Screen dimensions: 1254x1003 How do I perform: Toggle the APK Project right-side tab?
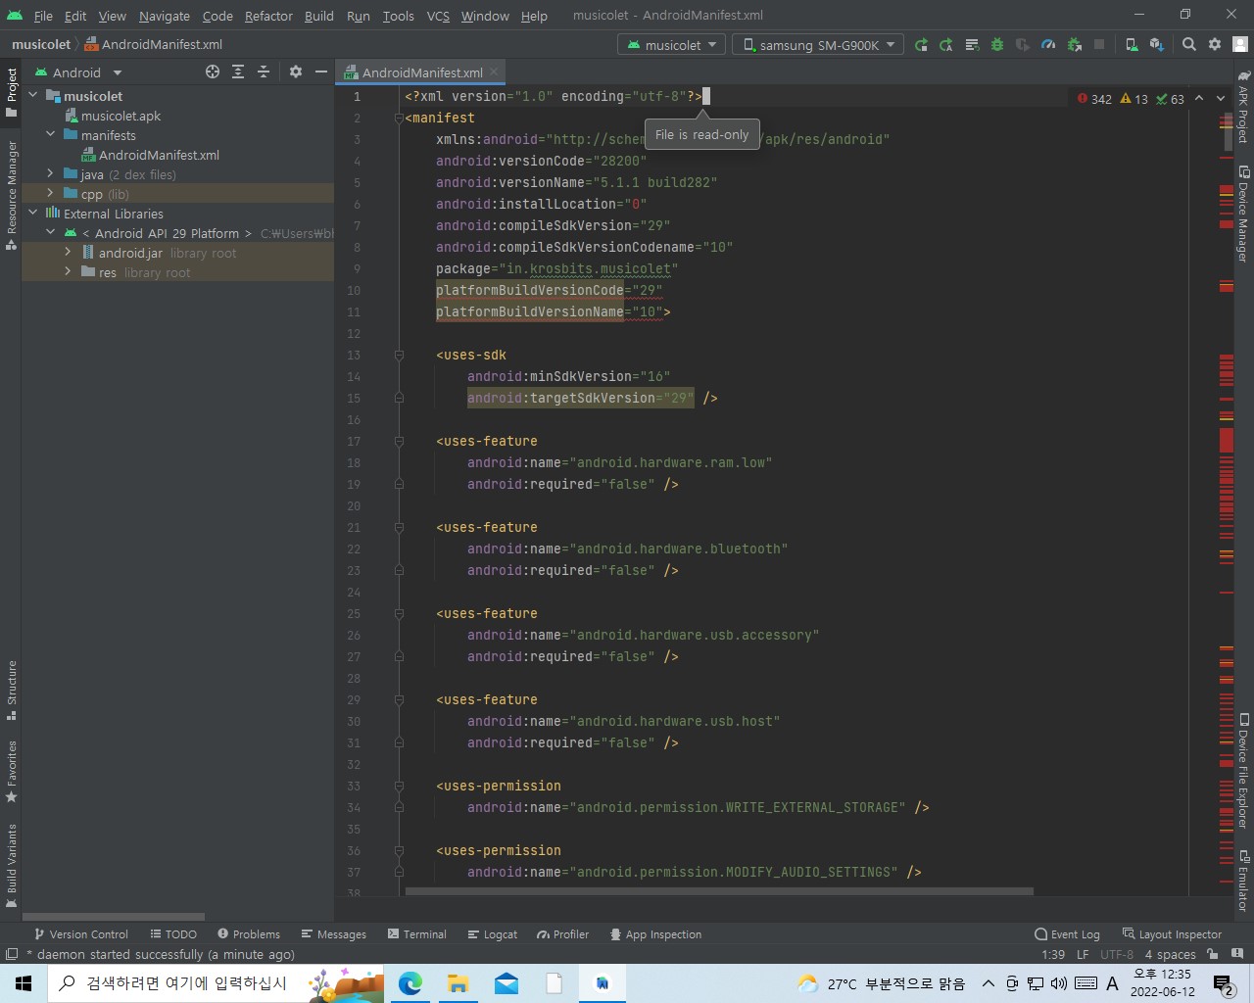click(x=1243, y=106)
